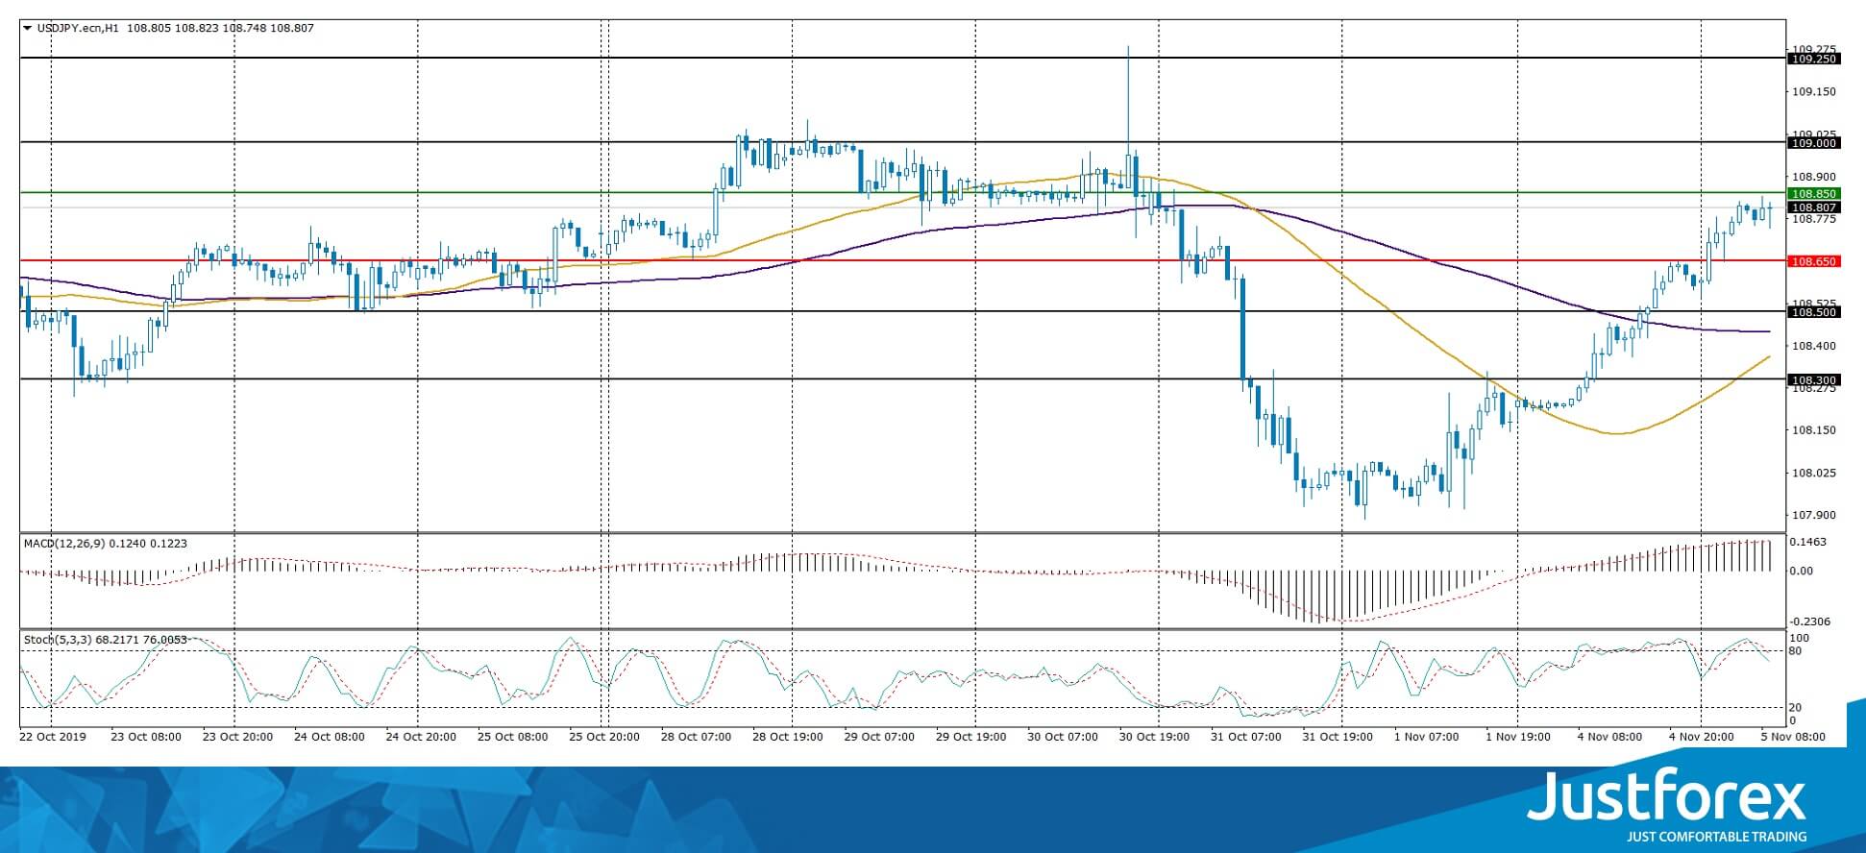Click the 109.000 level price tag
Screen dimensions: 1866x853
1812,143
